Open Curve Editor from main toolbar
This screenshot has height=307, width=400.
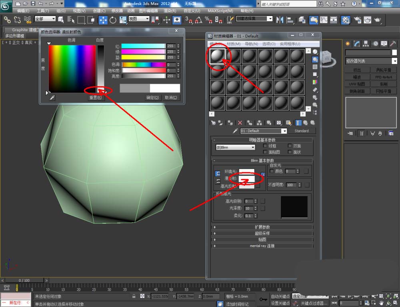(324, 20)
